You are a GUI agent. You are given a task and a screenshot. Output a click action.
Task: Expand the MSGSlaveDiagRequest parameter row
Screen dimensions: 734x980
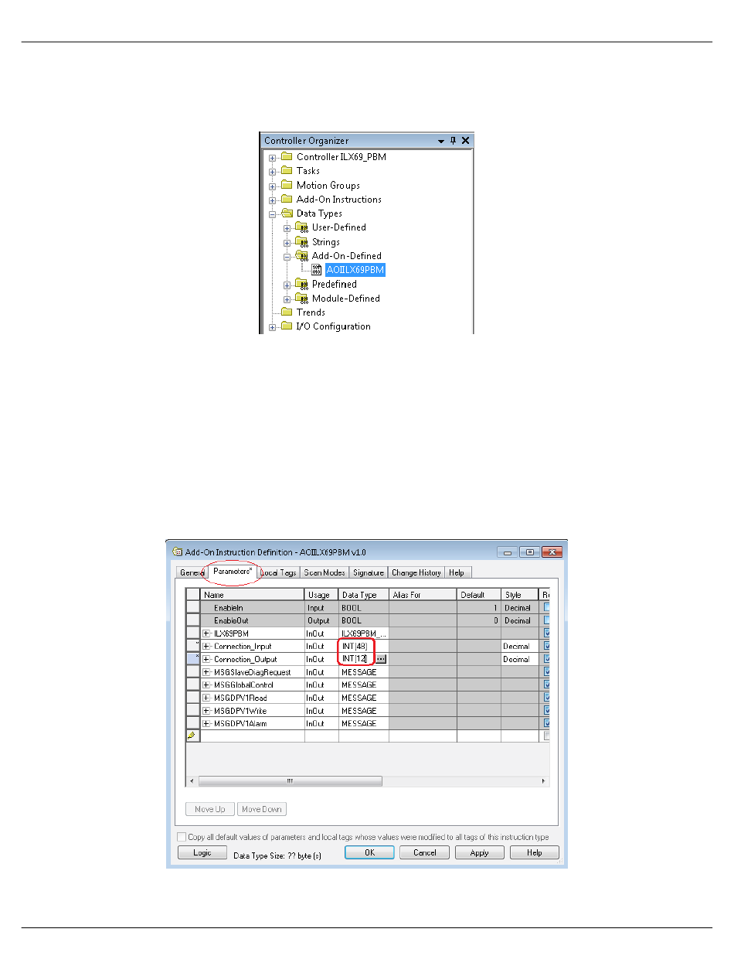(x=206, y=672)
